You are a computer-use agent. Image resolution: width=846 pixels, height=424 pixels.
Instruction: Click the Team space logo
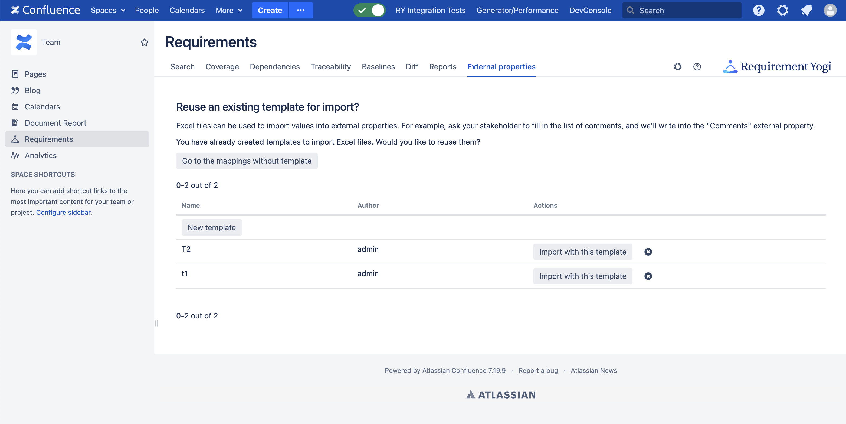pos(24,43)
